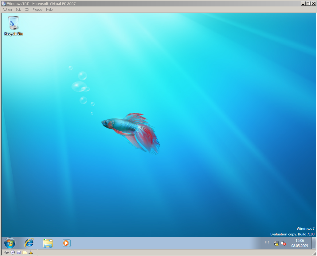The image size is (317, 256).
Task: Click the Virtual PC shared folders status icon
Action: click(25, 252)
